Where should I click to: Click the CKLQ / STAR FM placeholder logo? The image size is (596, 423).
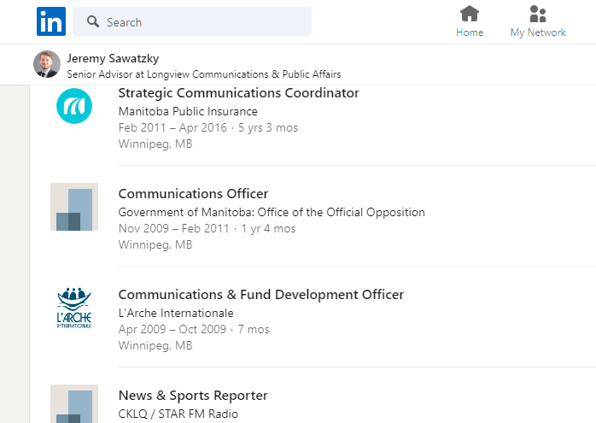click(x=74, y=404)
